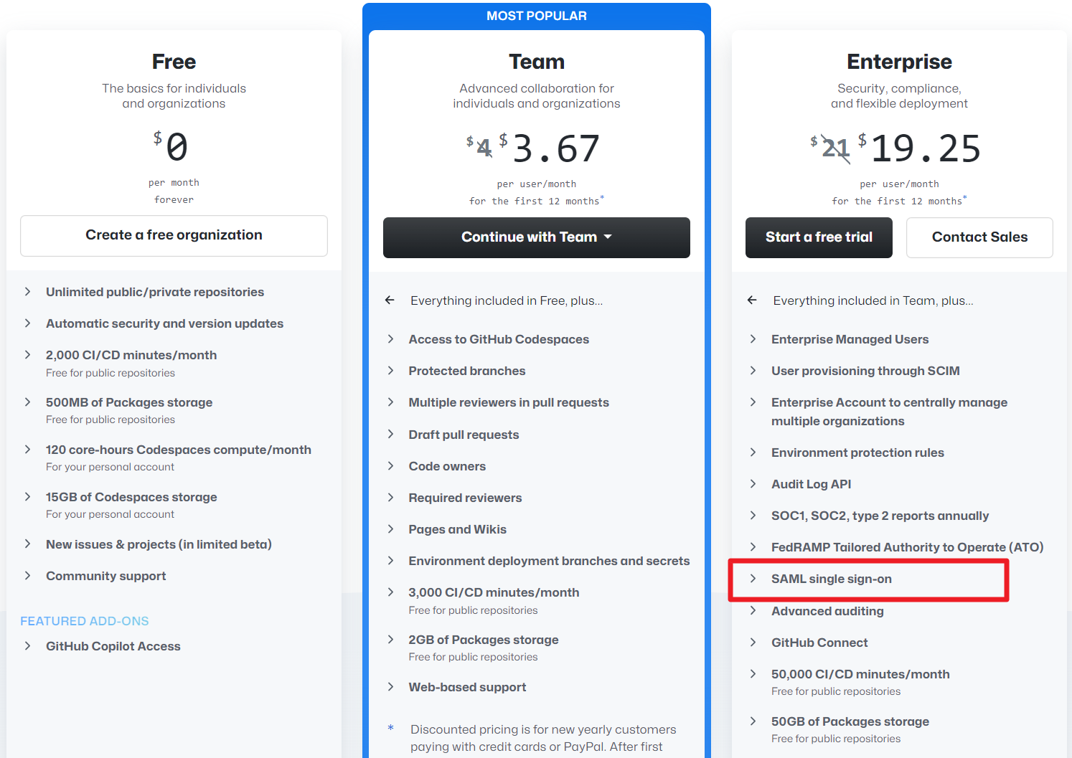Click chevron next to Enterprise Managed Users

[x=753, y=339]
